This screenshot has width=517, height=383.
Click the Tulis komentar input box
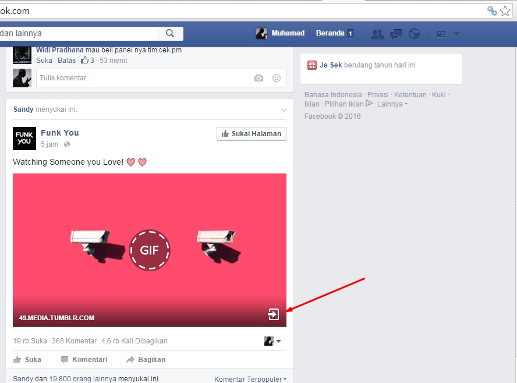coord(161,78)
